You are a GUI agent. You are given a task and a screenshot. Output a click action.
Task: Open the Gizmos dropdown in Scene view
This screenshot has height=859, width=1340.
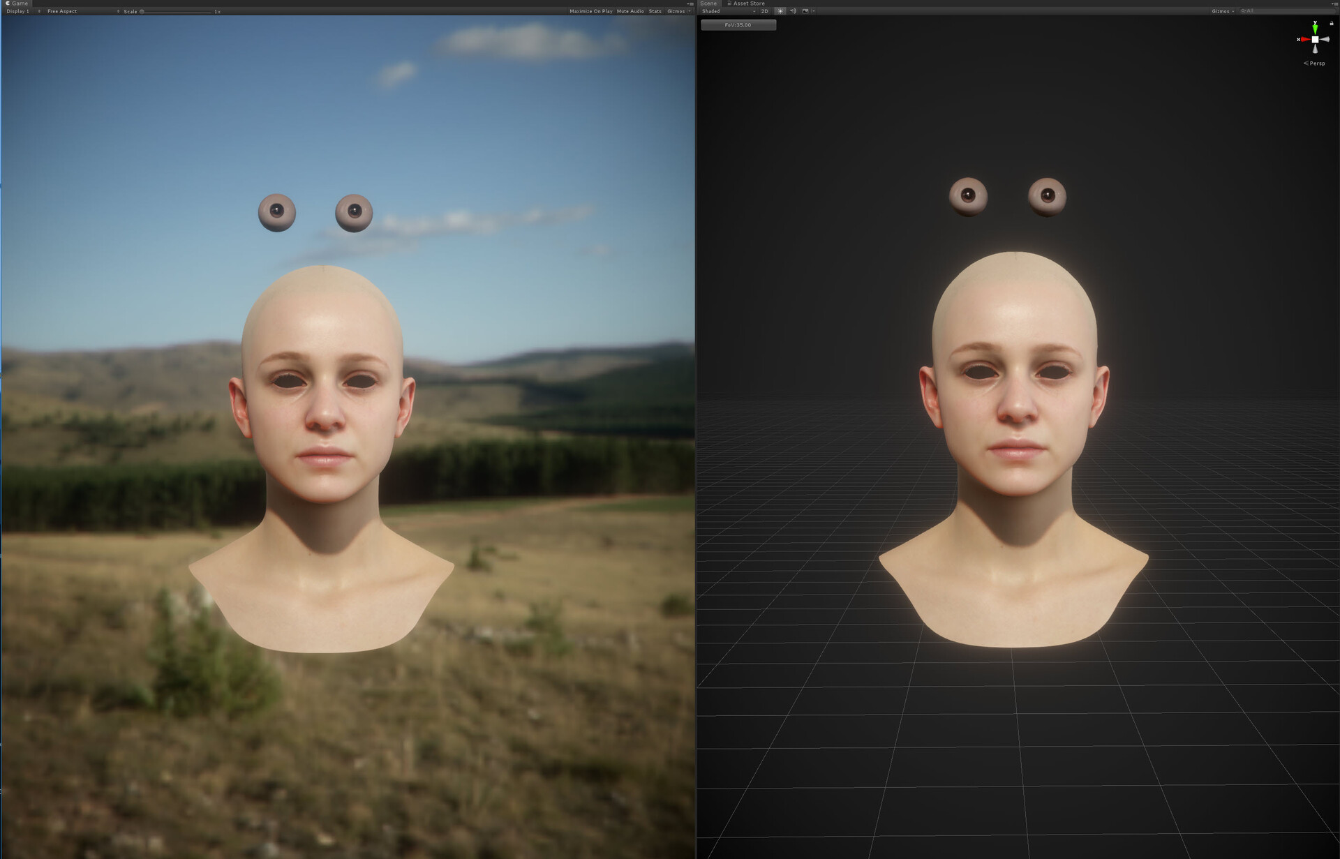pyautogui.click(x=1222, y=11)
